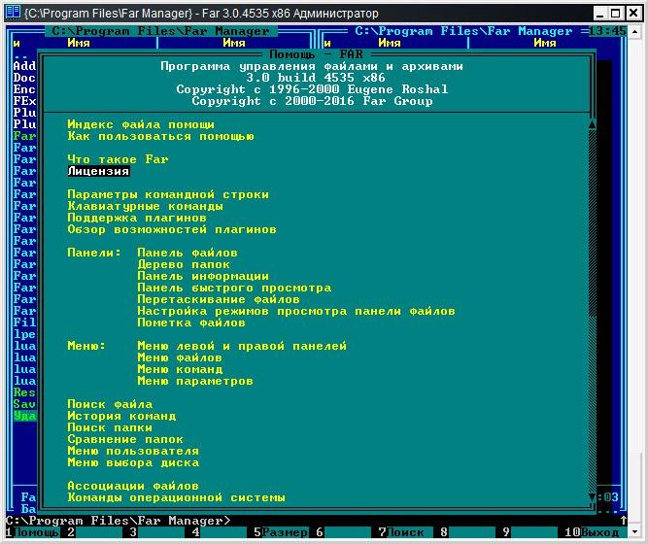Screen dimensions: 648x544
Task: Select the 'Res' entry in left panel
Action: pyautogui.click(x=24, y=392)
